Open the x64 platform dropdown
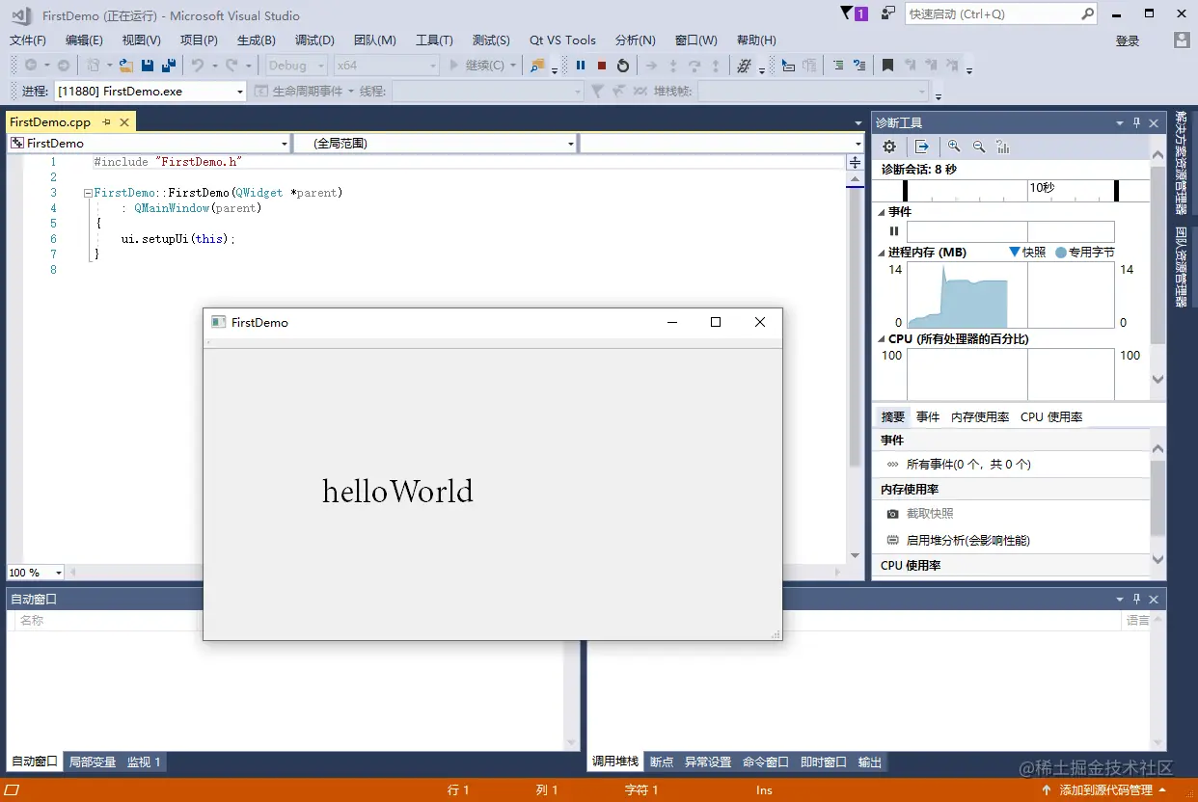This screenshot has width=1198, height=802. [x=386, y=66]
